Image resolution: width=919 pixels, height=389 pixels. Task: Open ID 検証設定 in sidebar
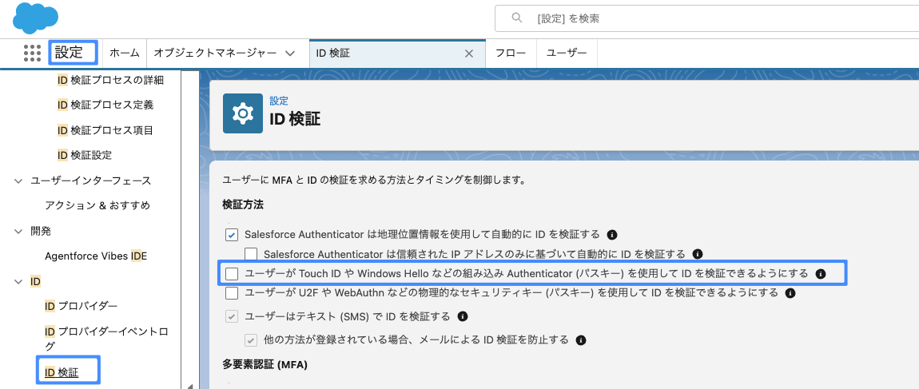(x=85, y=155)
